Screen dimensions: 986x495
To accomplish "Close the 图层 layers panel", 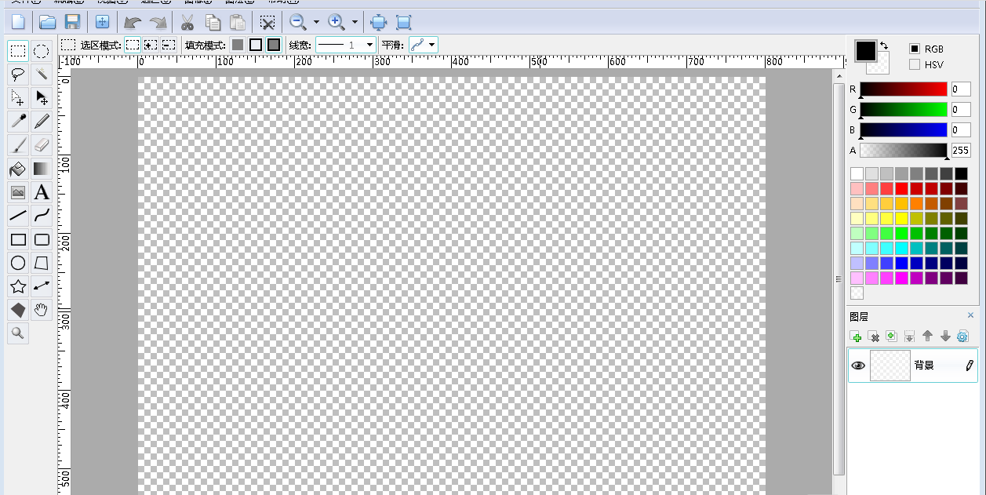I will click(x=970, y=315).
